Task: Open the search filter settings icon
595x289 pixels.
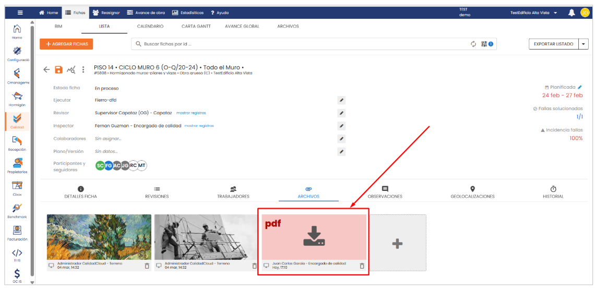Action: click(x=485, y=44)
